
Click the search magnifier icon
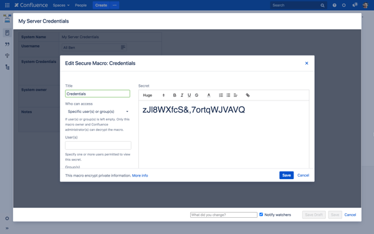pyautogui.click(x=322, y=5)
